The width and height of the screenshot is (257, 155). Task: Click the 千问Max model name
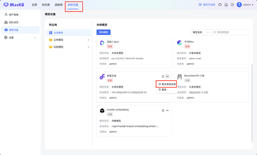click(189, 42)
